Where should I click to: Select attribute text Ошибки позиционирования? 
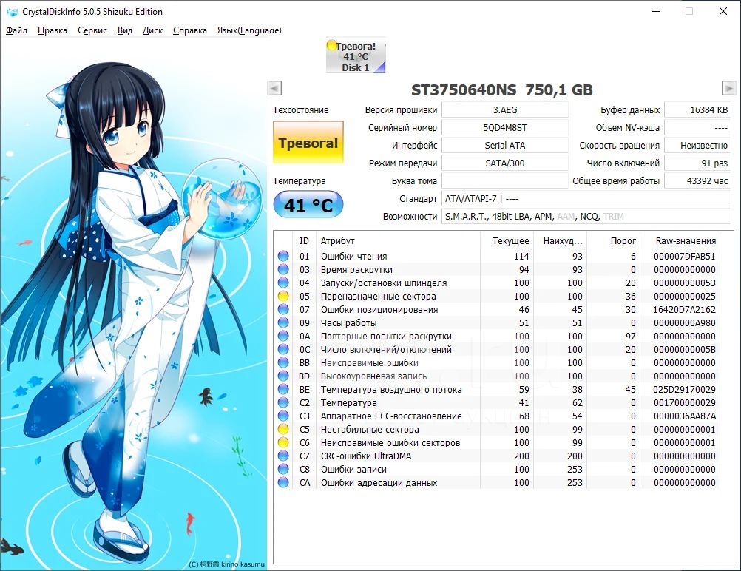click(379, 310)
